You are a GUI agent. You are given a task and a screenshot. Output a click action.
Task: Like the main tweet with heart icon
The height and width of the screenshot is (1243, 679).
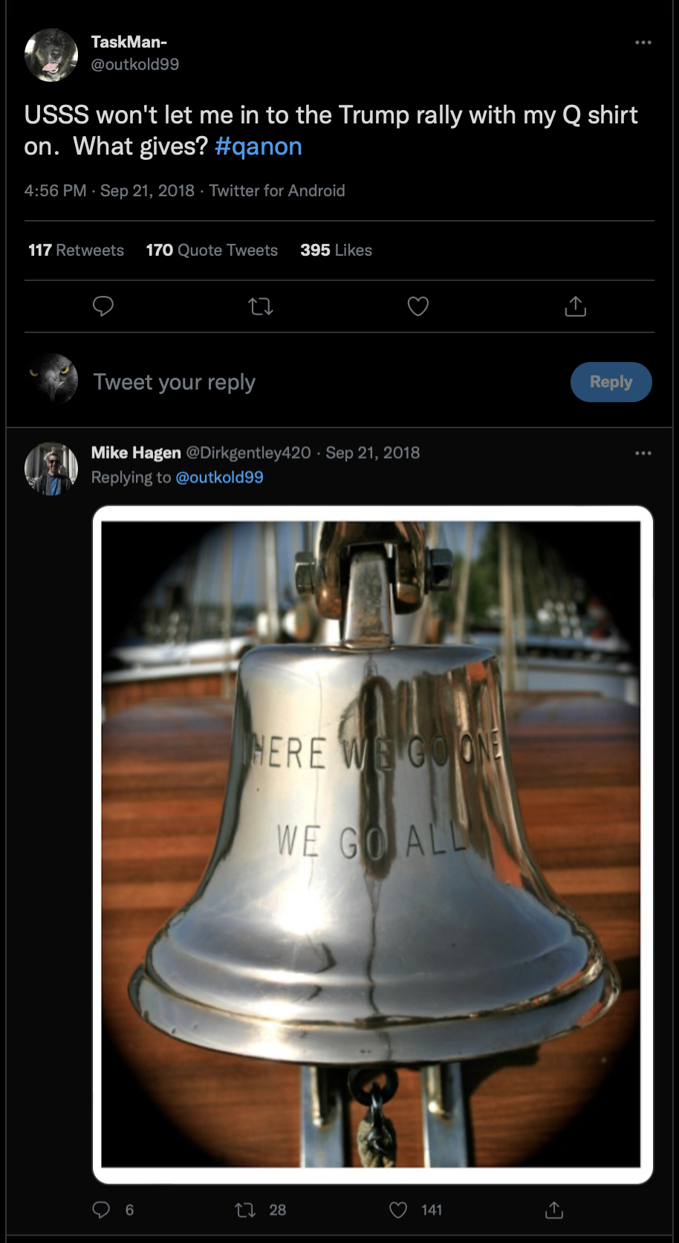[418, 306]
